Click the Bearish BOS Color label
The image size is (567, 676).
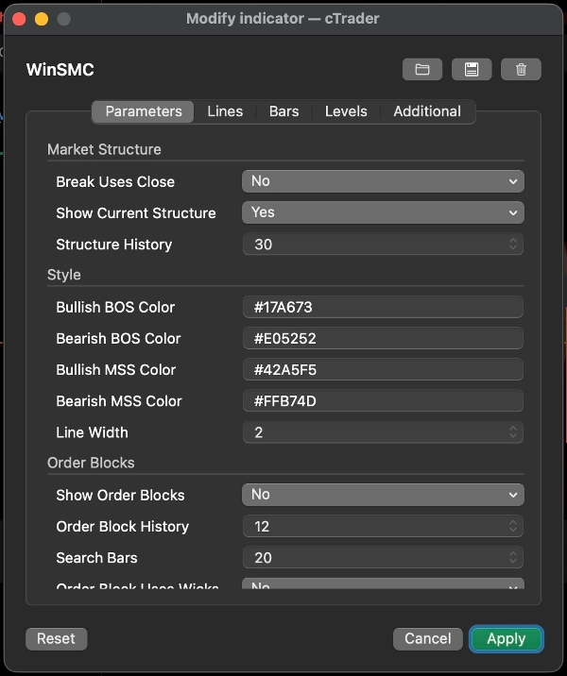(118, 338)
